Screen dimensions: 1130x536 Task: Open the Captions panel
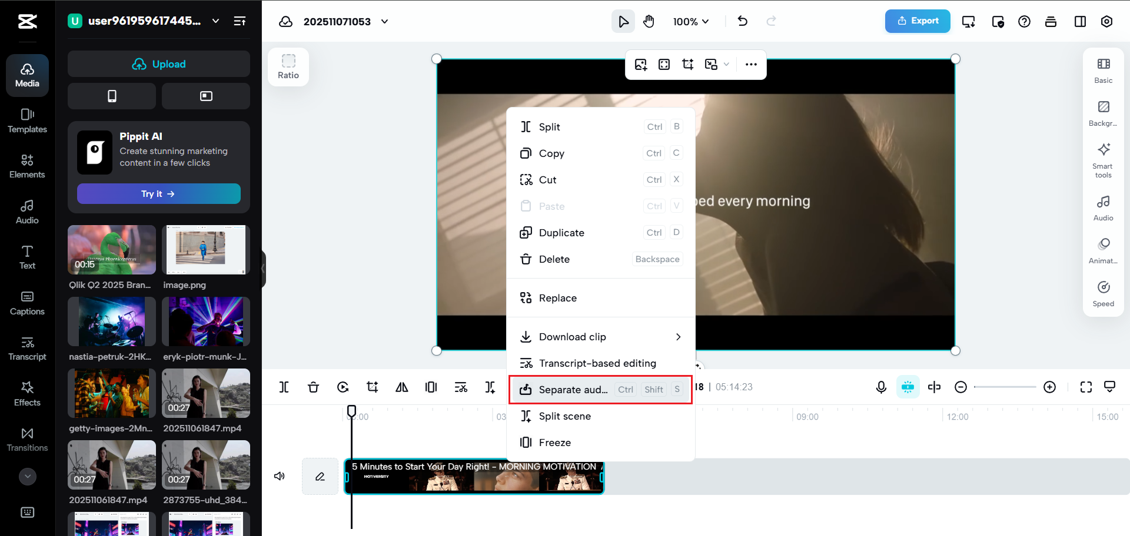(x=27, y=303)
